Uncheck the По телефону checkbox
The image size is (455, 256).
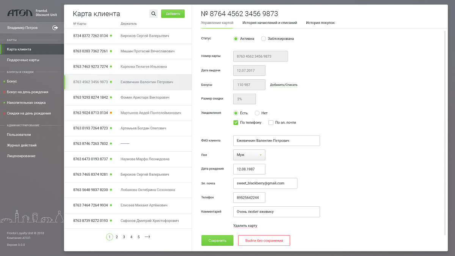coord(236,123)
